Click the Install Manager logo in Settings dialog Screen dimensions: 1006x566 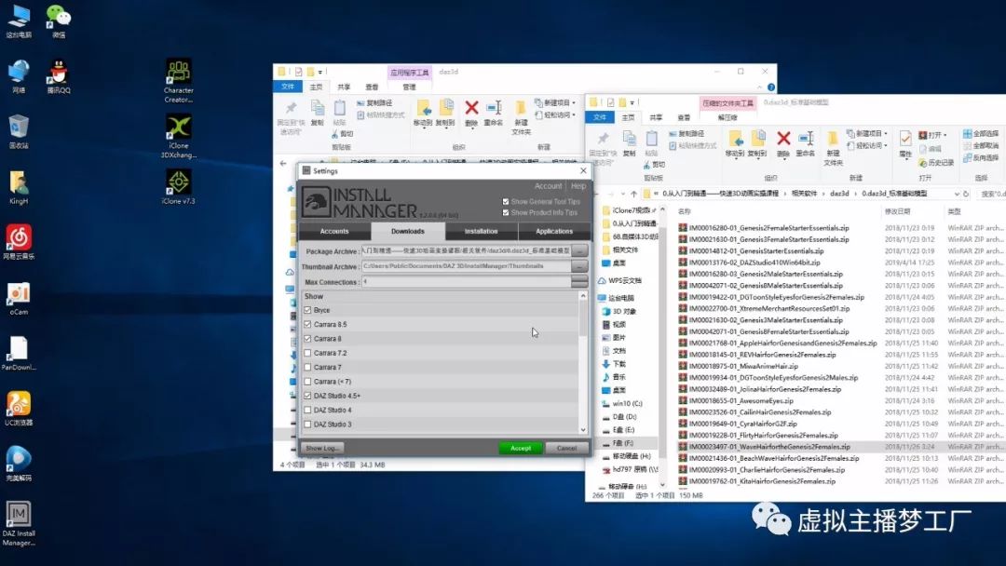(x=360, y=202)
